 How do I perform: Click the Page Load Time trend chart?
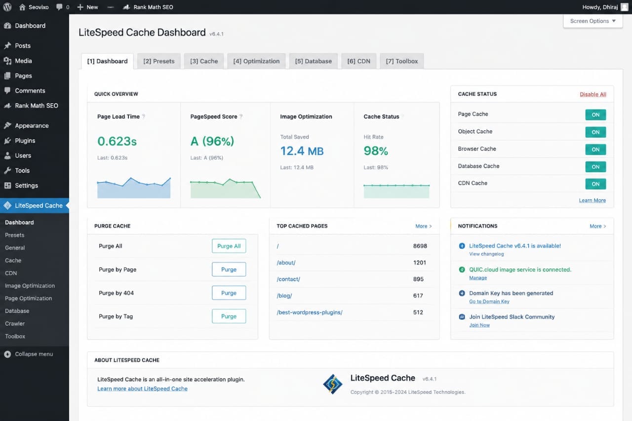point(134,188)
